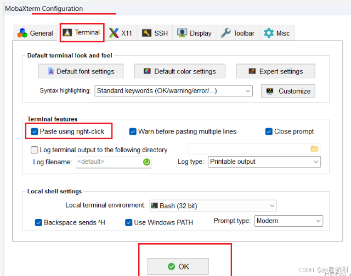Click Default font settings button
The width and height of the screenshot is (351, 276).
pyautogui.click(x=81, y=71)
